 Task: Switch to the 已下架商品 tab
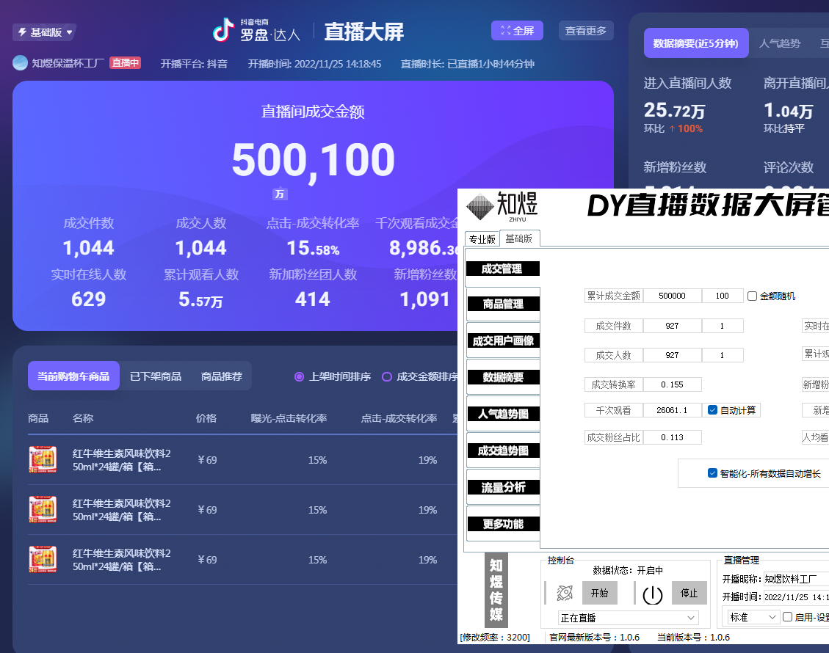click(x=156, y=375)
